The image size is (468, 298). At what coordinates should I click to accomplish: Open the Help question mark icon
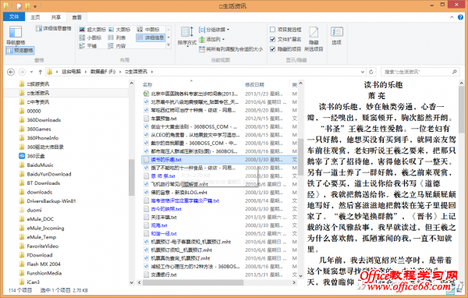pos(460,17)
